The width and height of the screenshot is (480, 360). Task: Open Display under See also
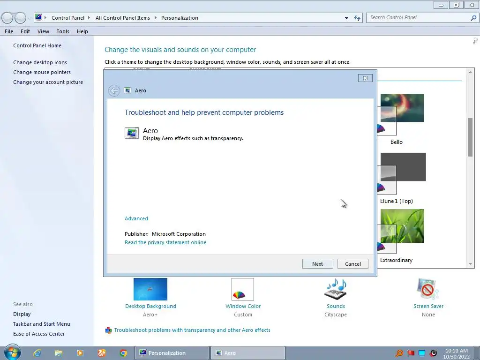click(x=22, y=315)
